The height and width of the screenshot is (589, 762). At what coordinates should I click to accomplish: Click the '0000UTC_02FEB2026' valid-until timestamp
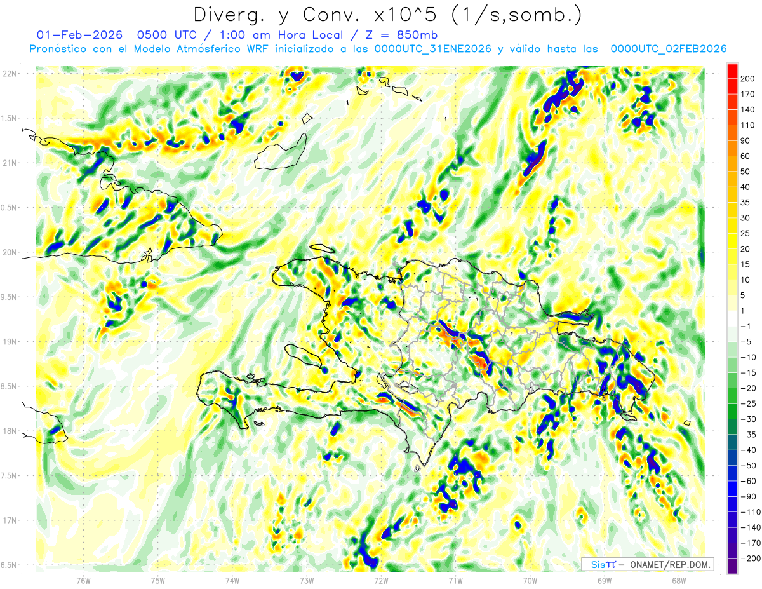(x=668, y=49)
